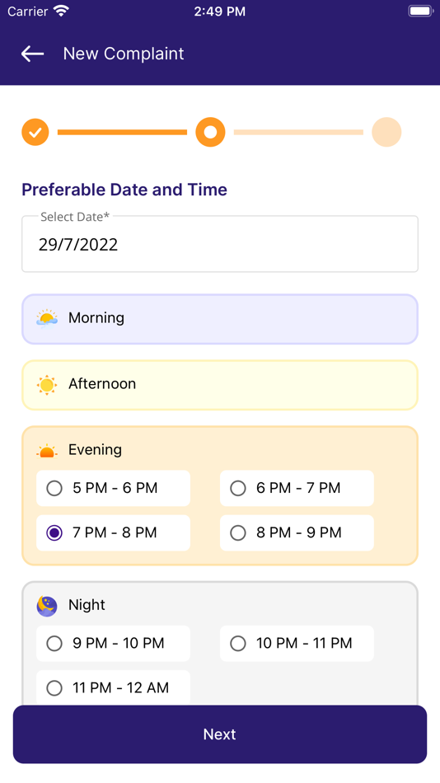Click the completed checkmark step circle
The image size is (440, 783).
click(35, 133)
